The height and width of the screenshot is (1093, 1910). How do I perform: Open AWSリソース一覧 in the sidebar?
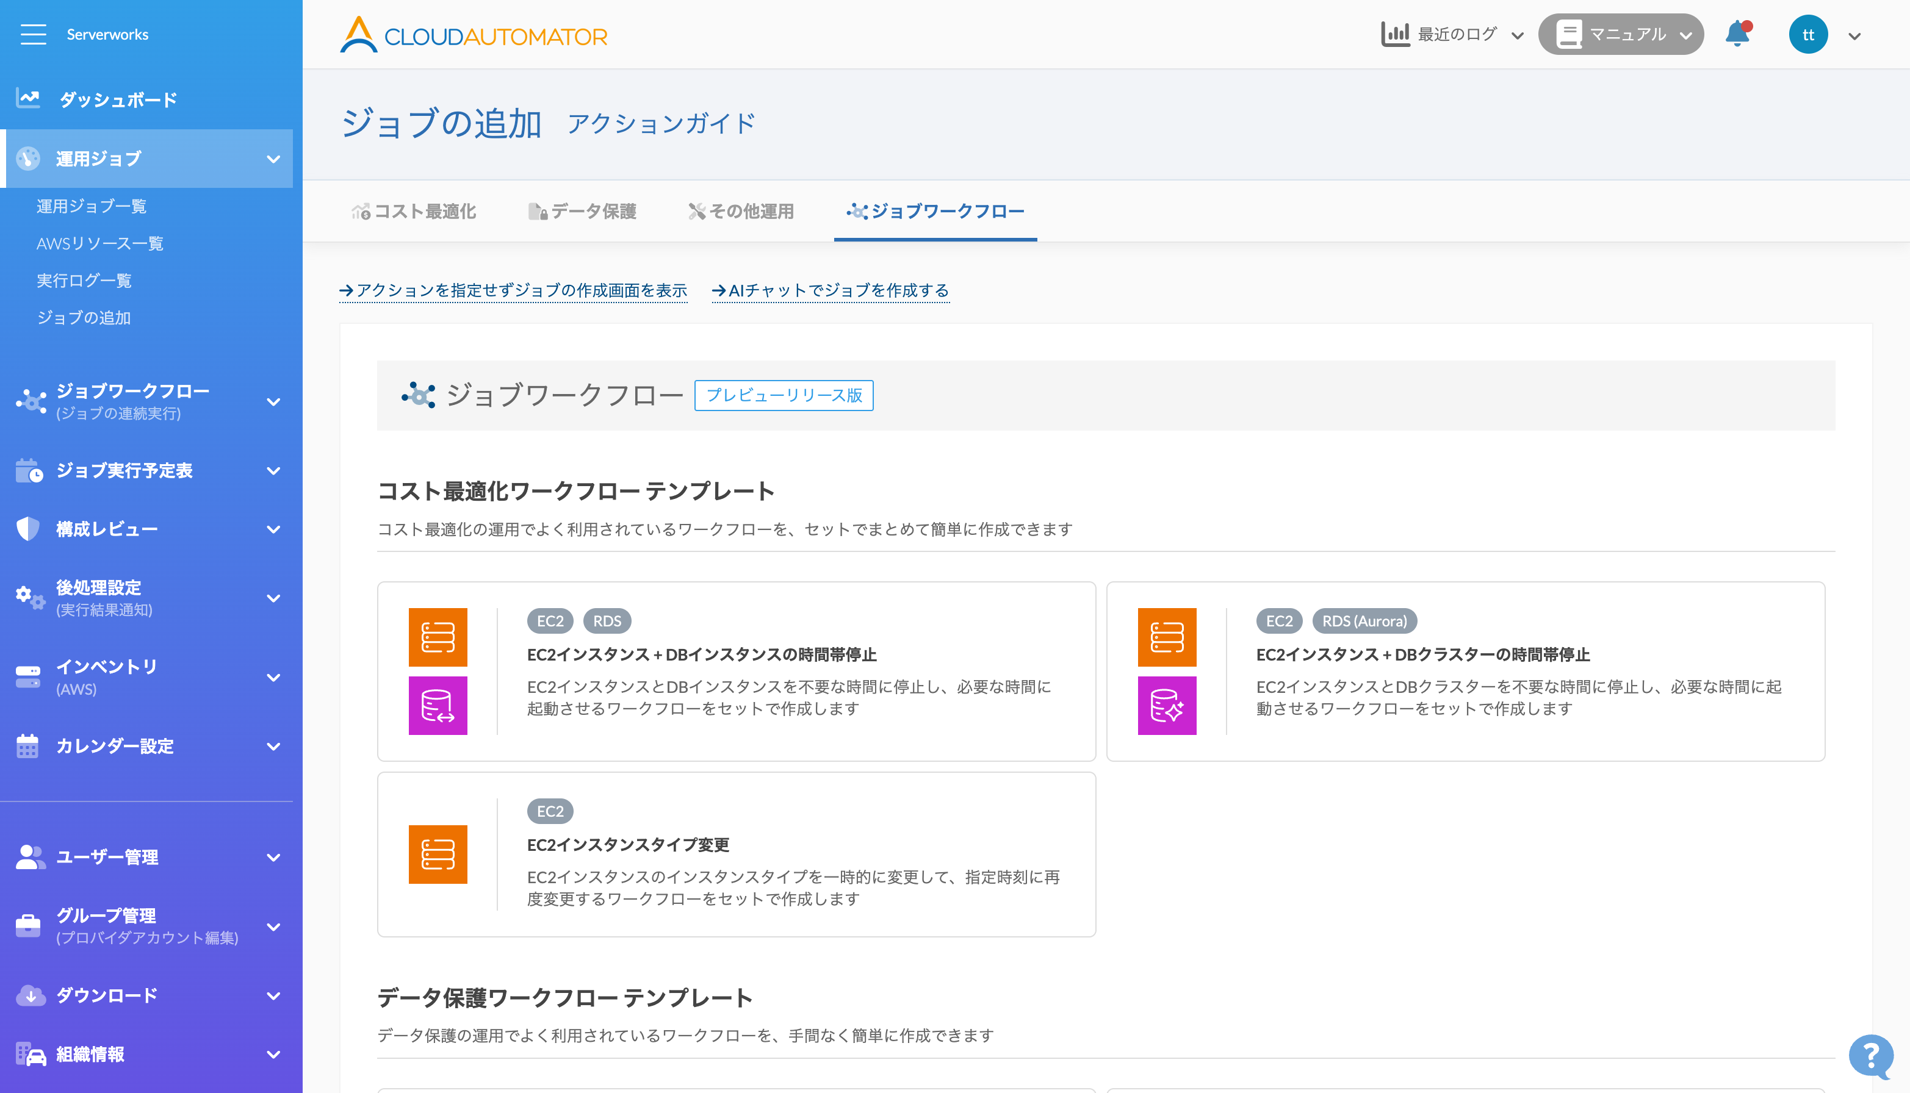(100, 243)
